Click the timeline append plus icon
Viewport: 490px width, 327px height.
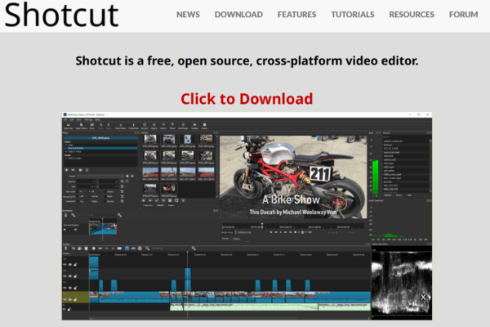click(x=94, y=249)
